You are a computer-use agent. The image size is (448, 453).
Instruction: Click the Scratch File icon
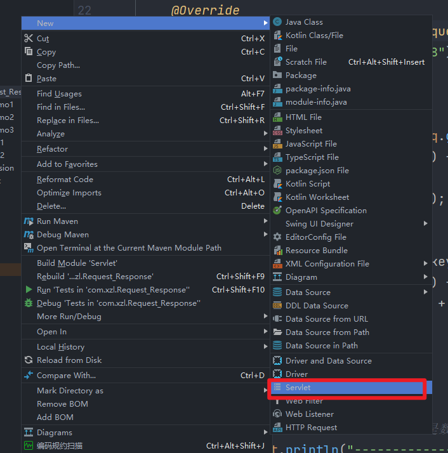click(277, 62)
